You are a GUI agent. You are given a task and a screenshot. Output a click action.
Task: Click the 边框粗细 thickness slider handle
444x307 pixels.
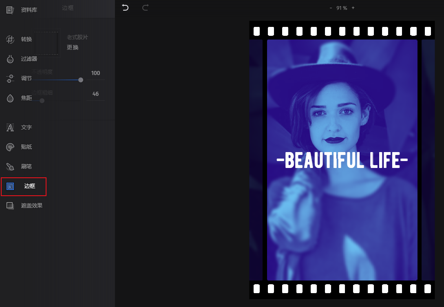[42, 101]
